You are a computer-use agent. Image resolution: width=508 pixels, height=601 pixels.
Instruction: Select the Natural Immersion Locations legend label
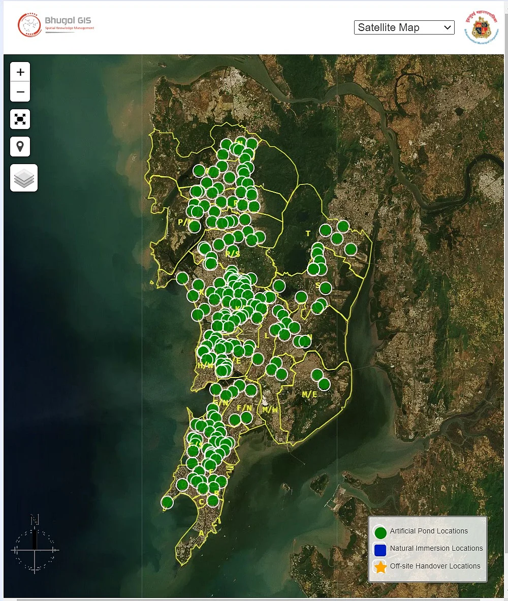click(436, 548)
